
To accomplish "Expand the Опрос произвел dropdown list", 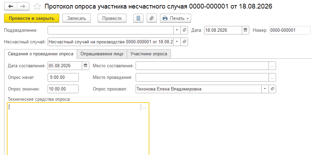I will point(265,89).
